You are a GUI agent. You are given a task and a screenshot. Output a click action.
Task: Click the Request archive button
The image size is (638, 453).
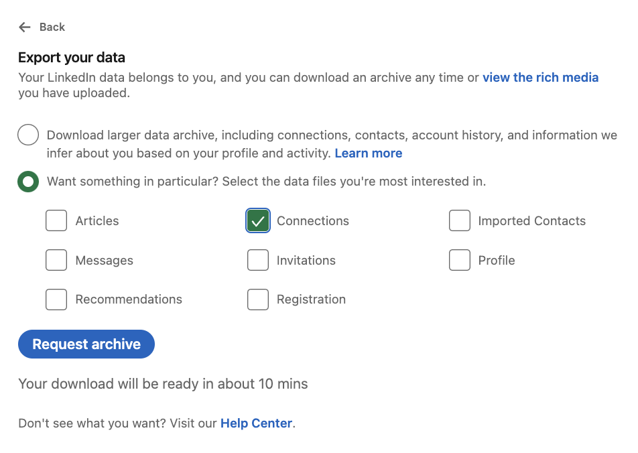pyautogui.click(x=86, y=344)
